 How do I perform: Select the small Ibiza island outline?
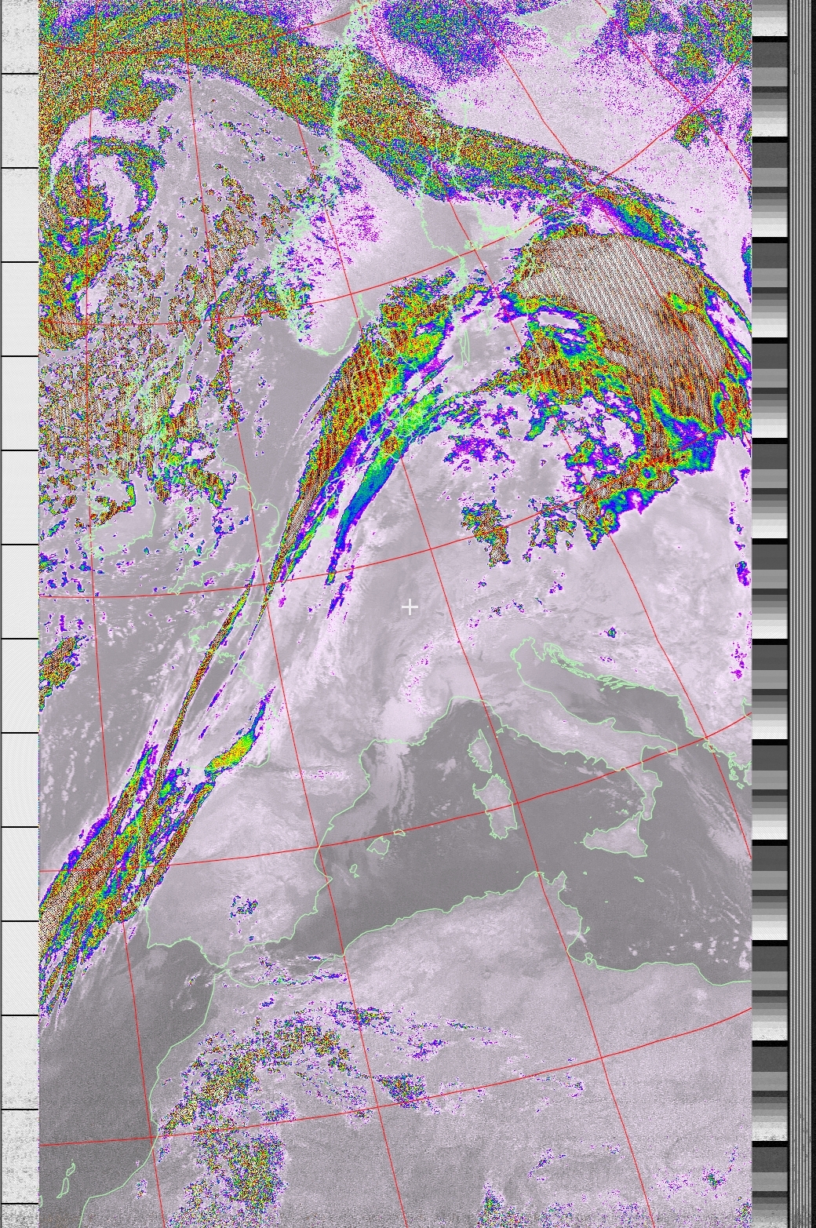pos(352,870)
